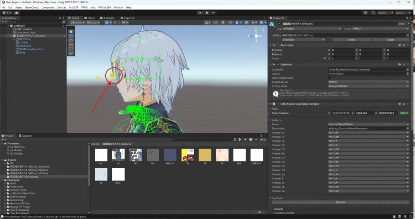Click the global search magnifier icon

click(x=373, y=13)
